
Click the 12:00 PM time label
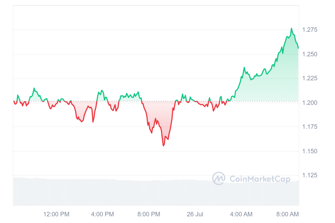(56, 214)
